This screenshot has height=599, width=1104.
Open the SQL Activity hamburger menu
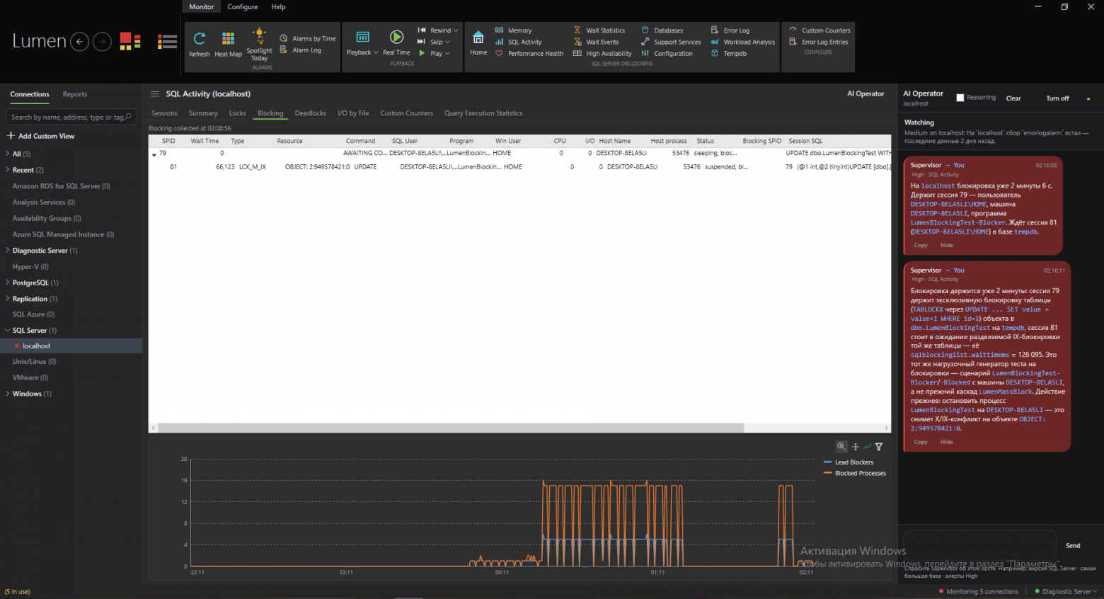[155, 93]
